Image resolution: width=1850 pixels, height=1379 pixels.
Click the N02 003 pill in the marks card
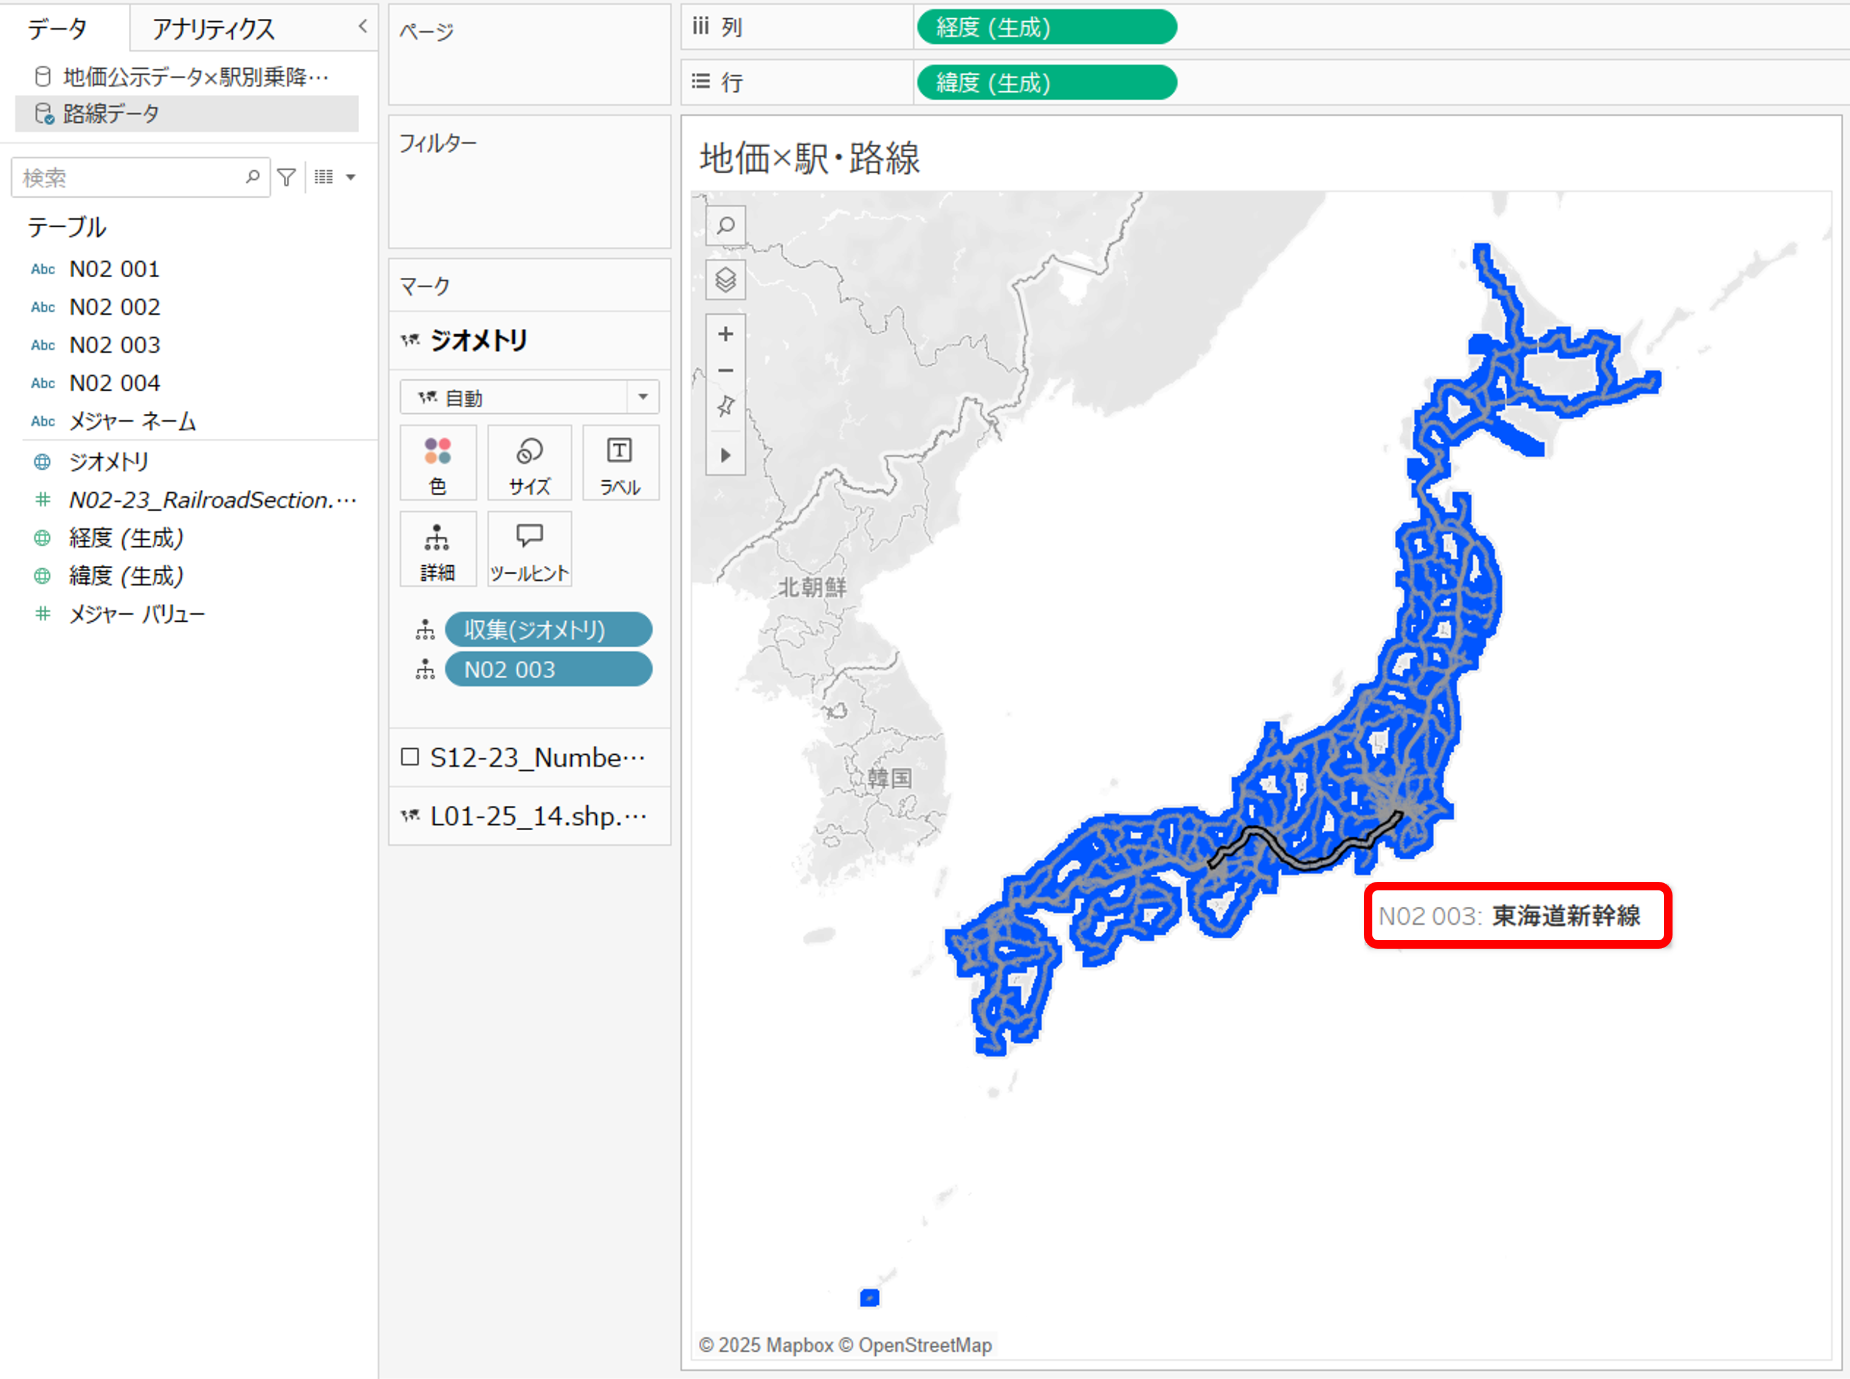(x=548, y=670)
